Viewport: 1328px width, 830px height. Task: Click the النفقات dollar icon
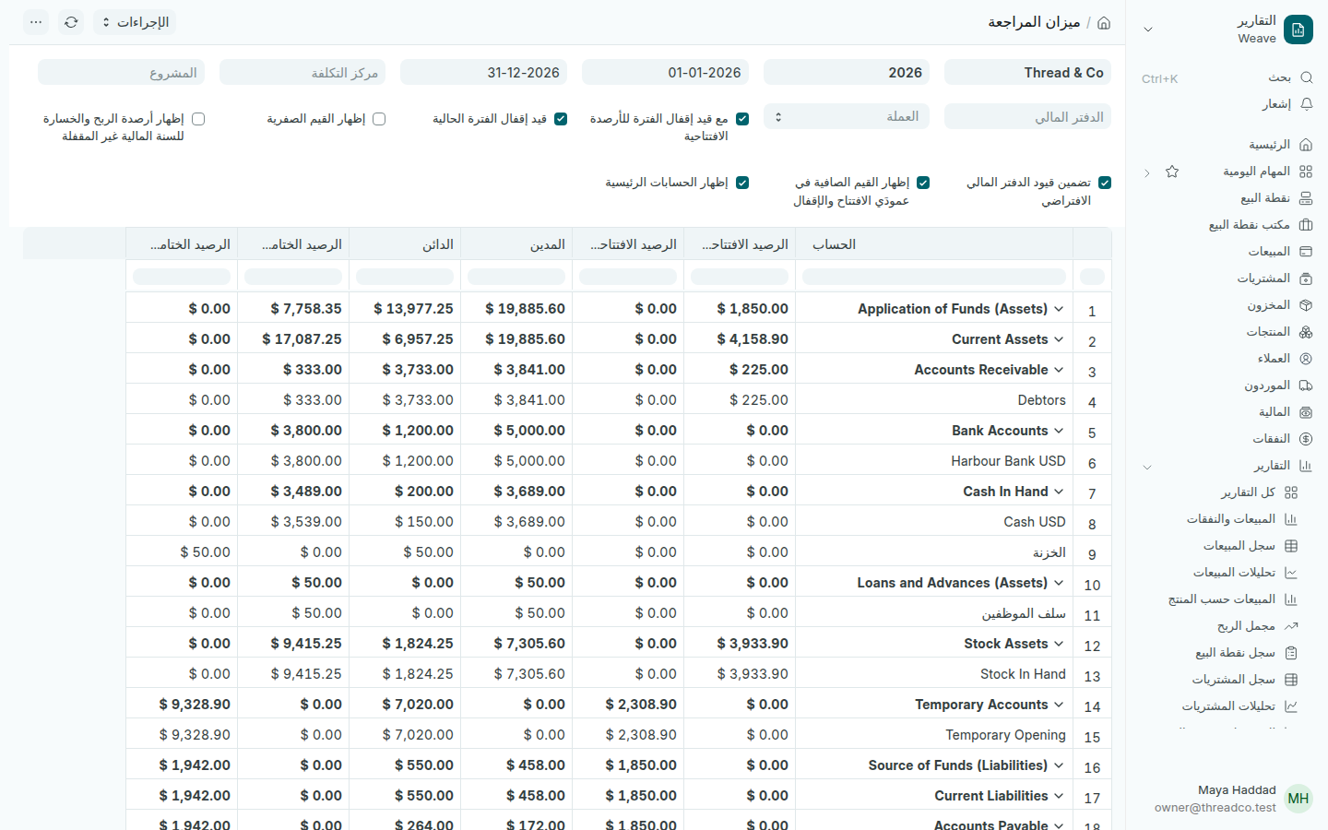[1306, 439]
